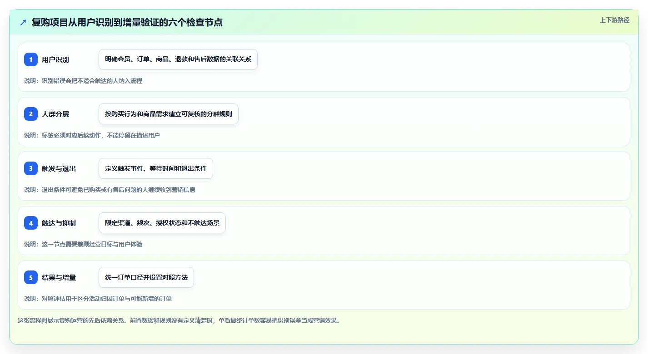Viewport: 648px width, 354px height.
Task: Click the note 标签必须对应后续动作，不能停留在描述用户
Action: pyautogui.click(x=92, y=135)
